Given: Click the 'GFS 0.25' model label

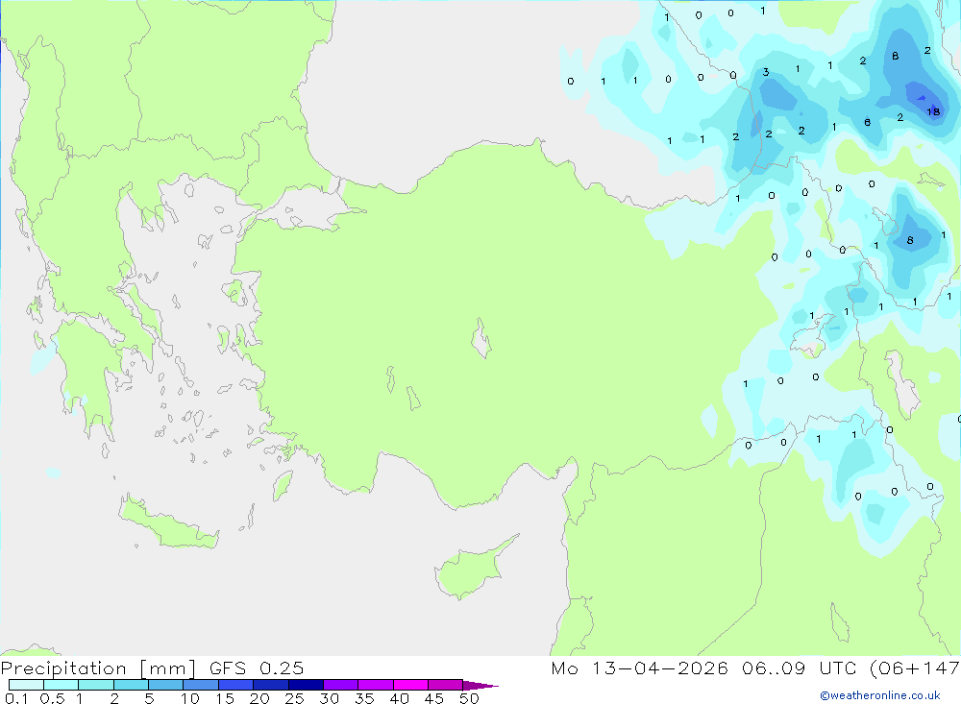Looking at the screenshot, I should pos(257,668).
